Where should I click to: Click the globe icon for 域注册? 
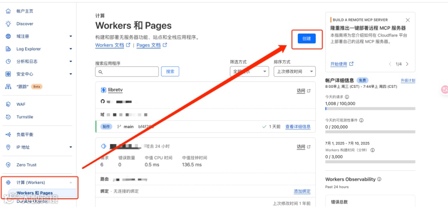8,36
